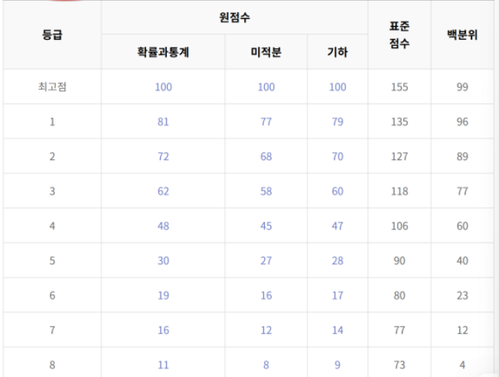This screenshot has width=499, height=377.
Task: Open 기하 score 100 in 최고점 row
Action: click(338, 86)
